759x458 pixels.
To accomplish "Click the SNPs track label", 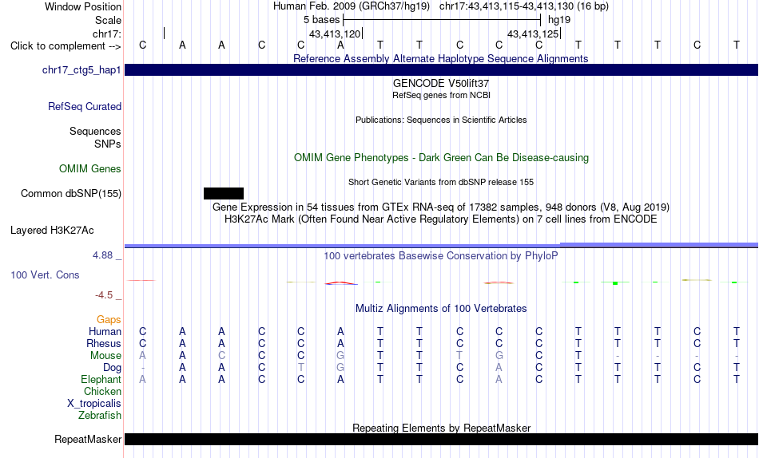I will 108,144.
